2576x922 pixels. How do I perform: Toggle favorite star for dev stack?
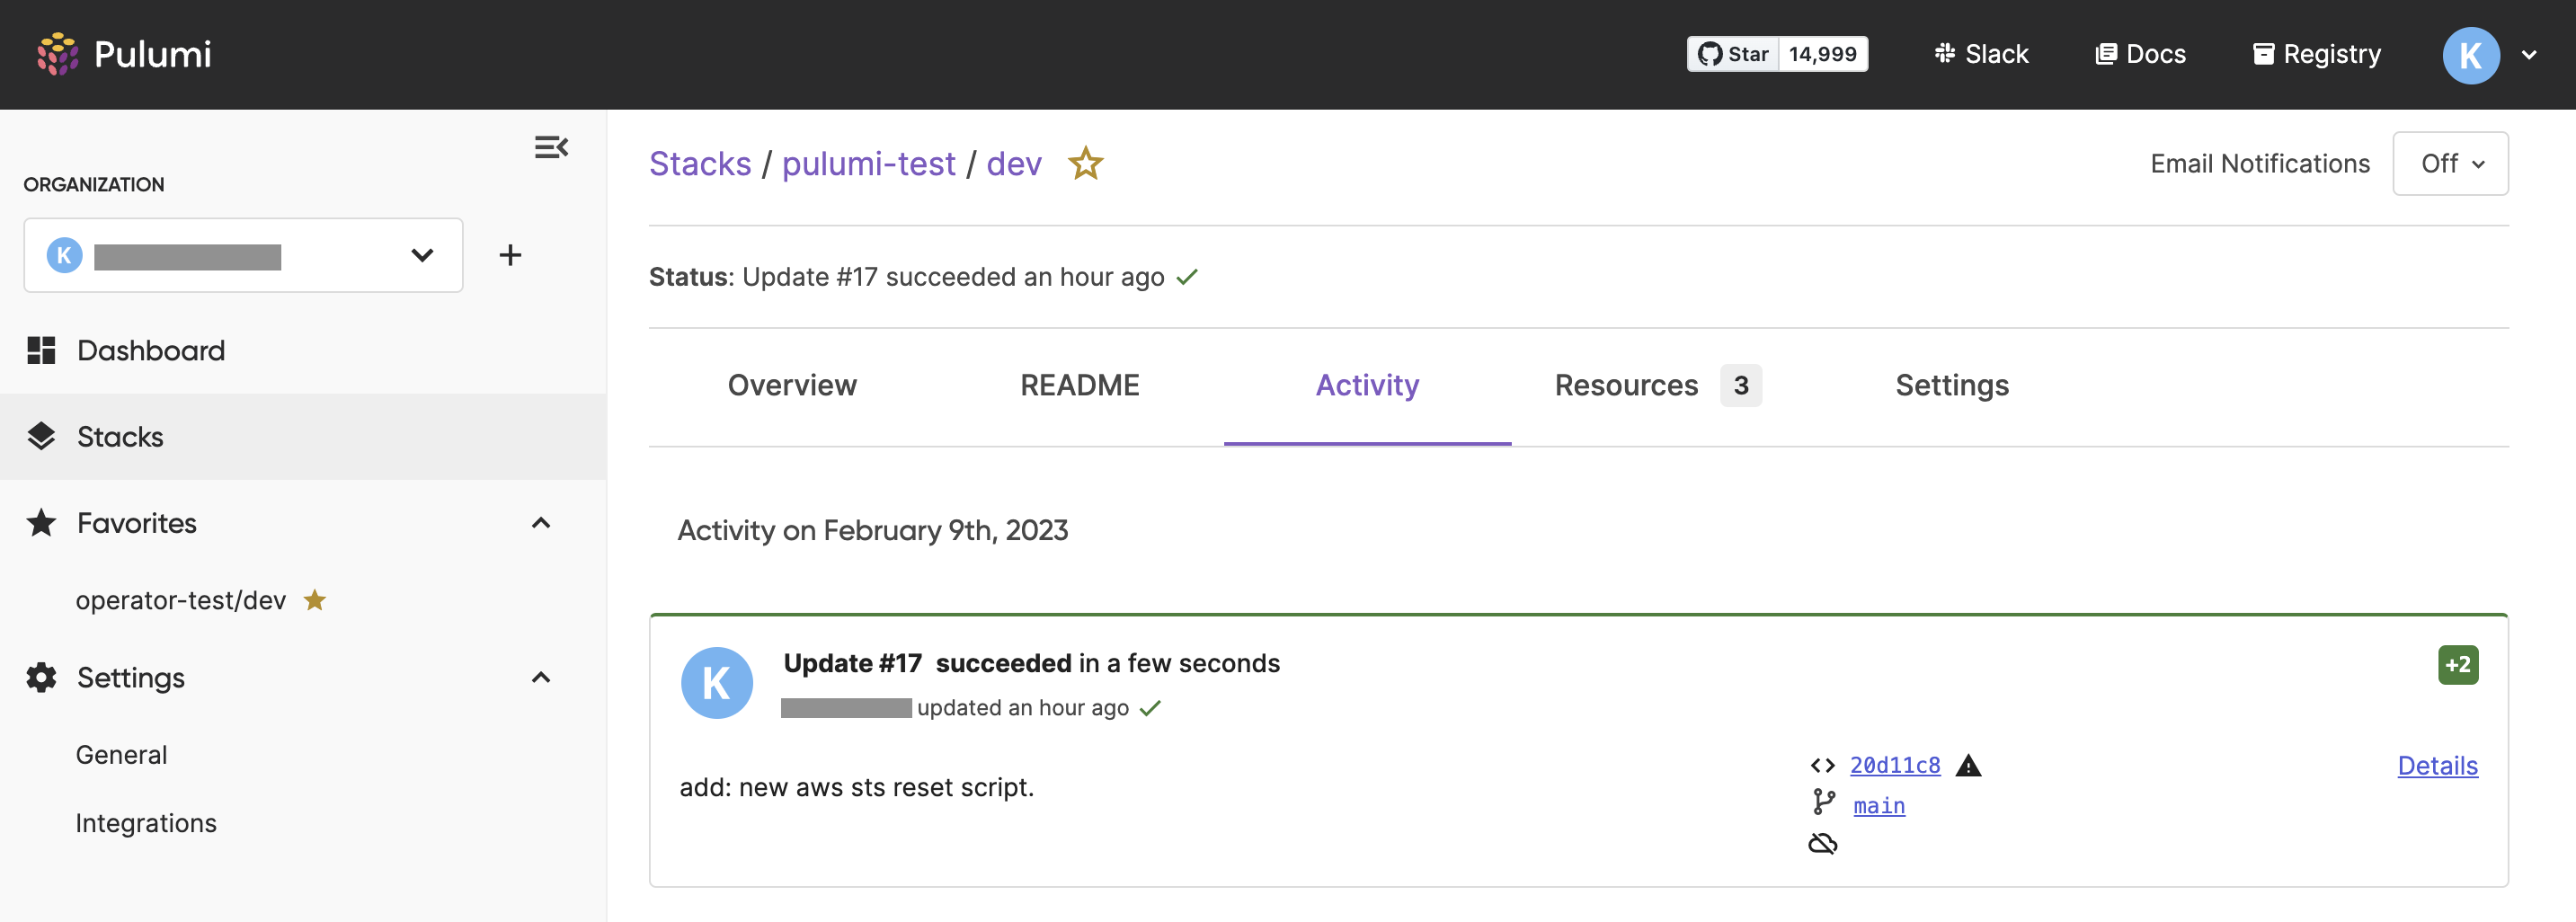point(1085,163)
